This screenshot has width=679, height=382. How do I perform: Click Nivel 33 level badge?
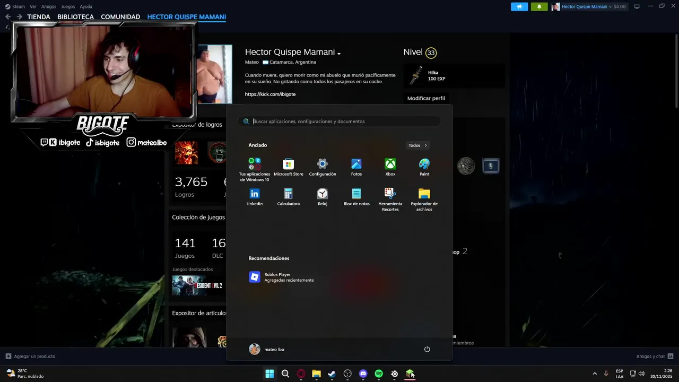point(431,53)
